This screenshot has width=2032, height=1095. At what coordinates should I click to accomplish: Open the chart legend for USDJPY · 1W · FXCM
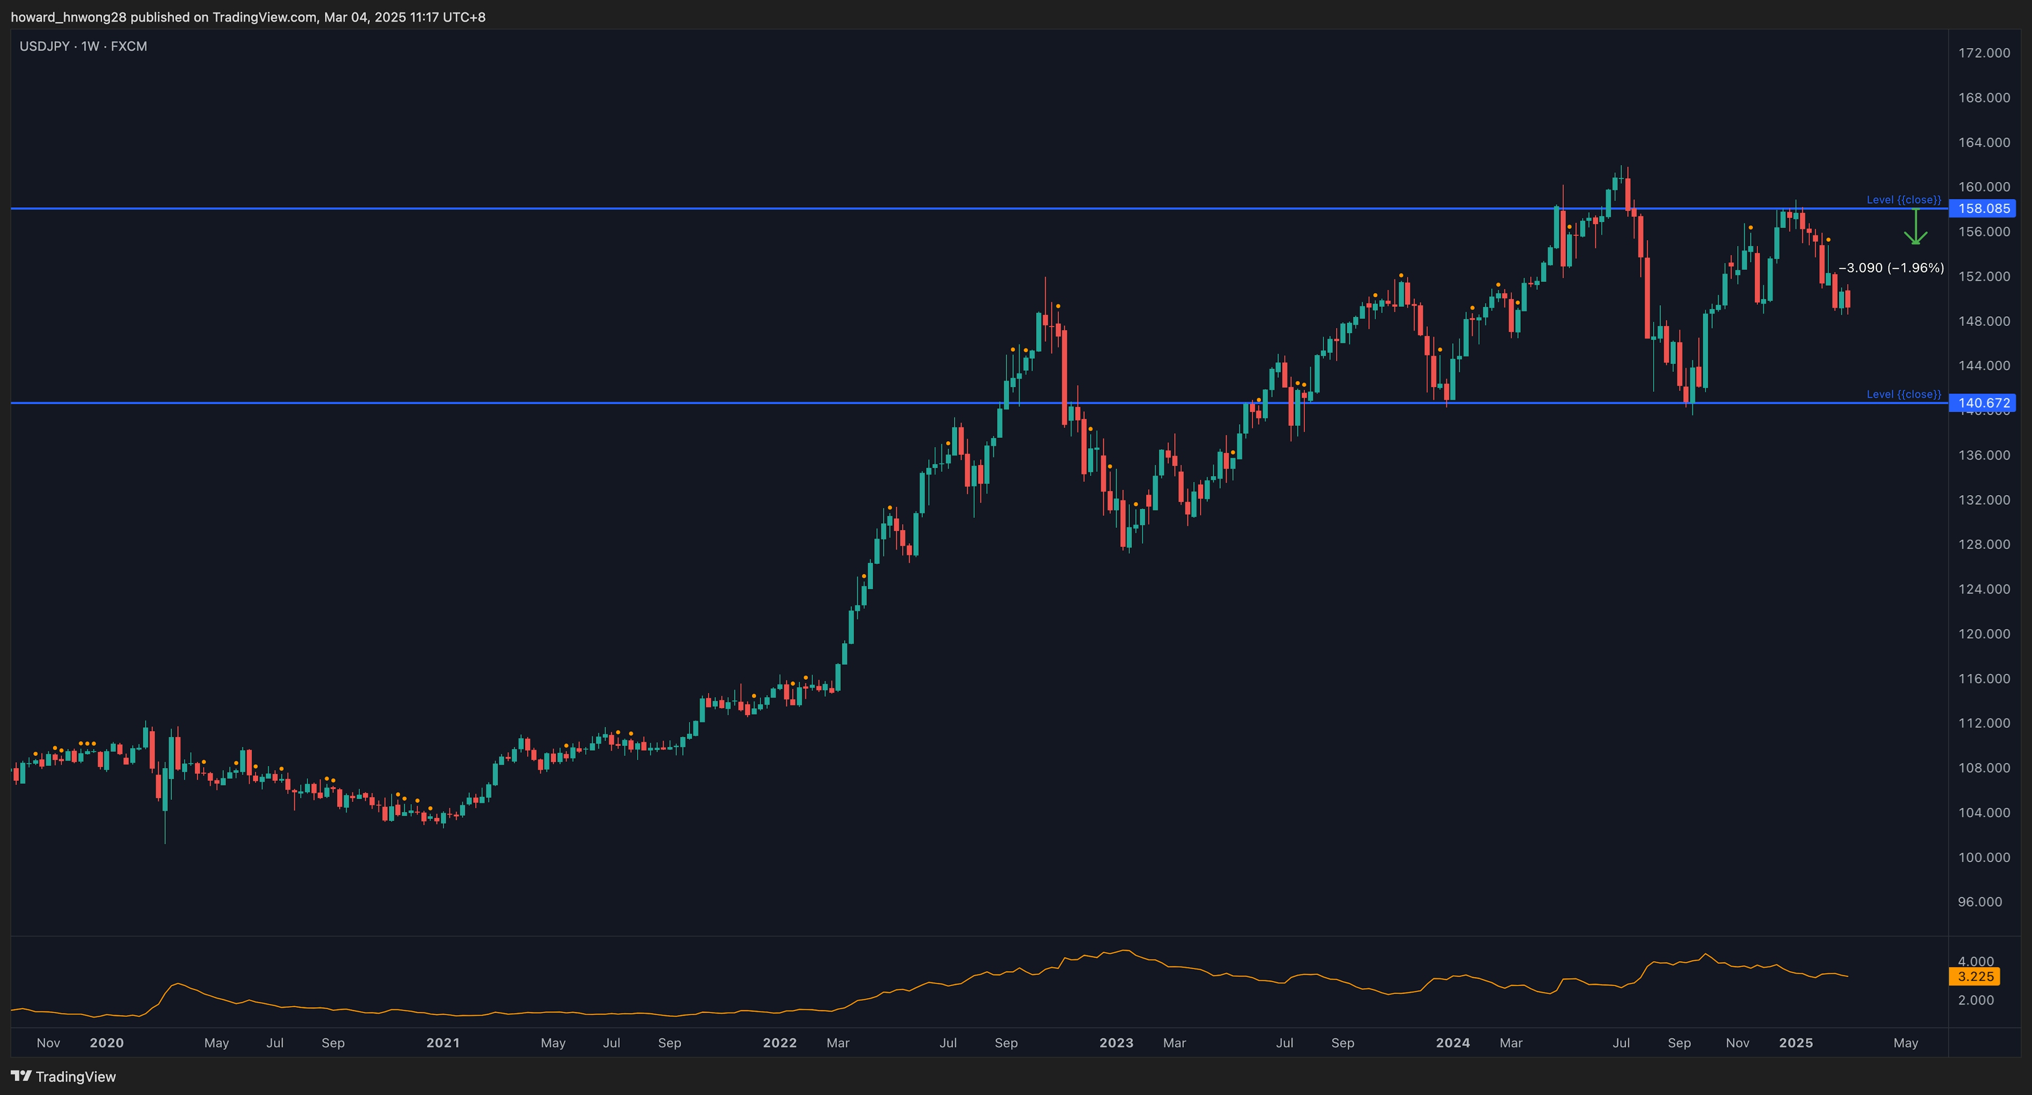[83, 47]
